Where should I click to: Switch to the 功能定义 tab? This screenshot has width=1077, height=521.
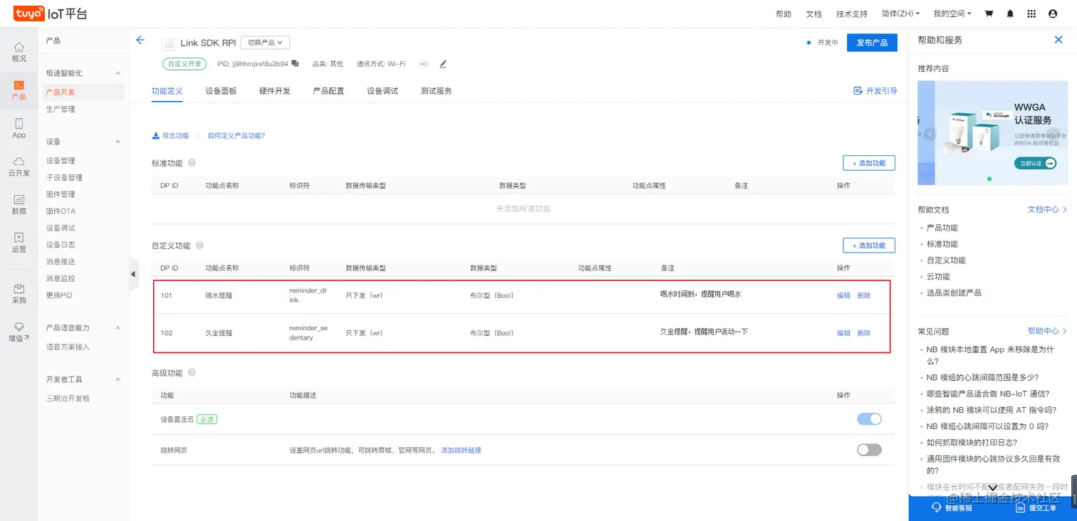point(167,91)
